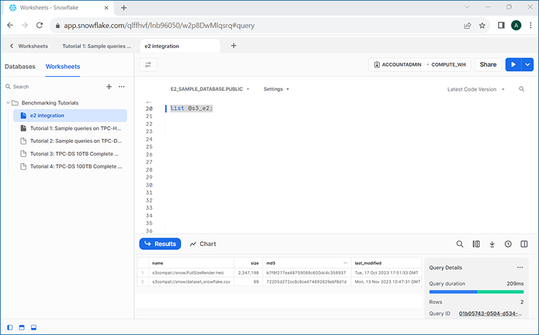Click the 'list @s3_e2;' code line
This screenshot has width=539, height=335.
click(x=191, y=109)
